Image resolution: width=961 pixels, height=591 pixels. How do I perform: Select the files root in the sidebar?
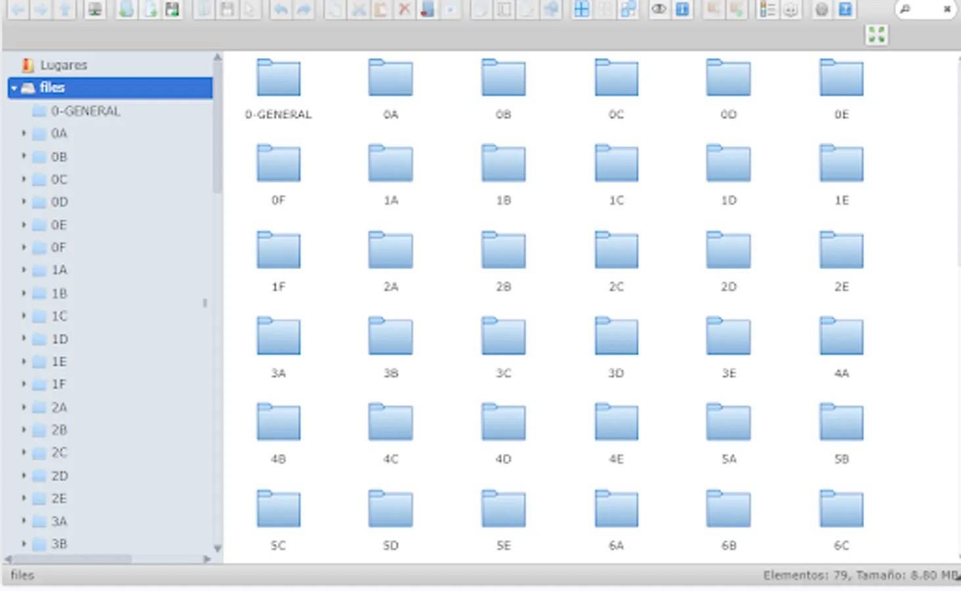[x=110, y=88]
